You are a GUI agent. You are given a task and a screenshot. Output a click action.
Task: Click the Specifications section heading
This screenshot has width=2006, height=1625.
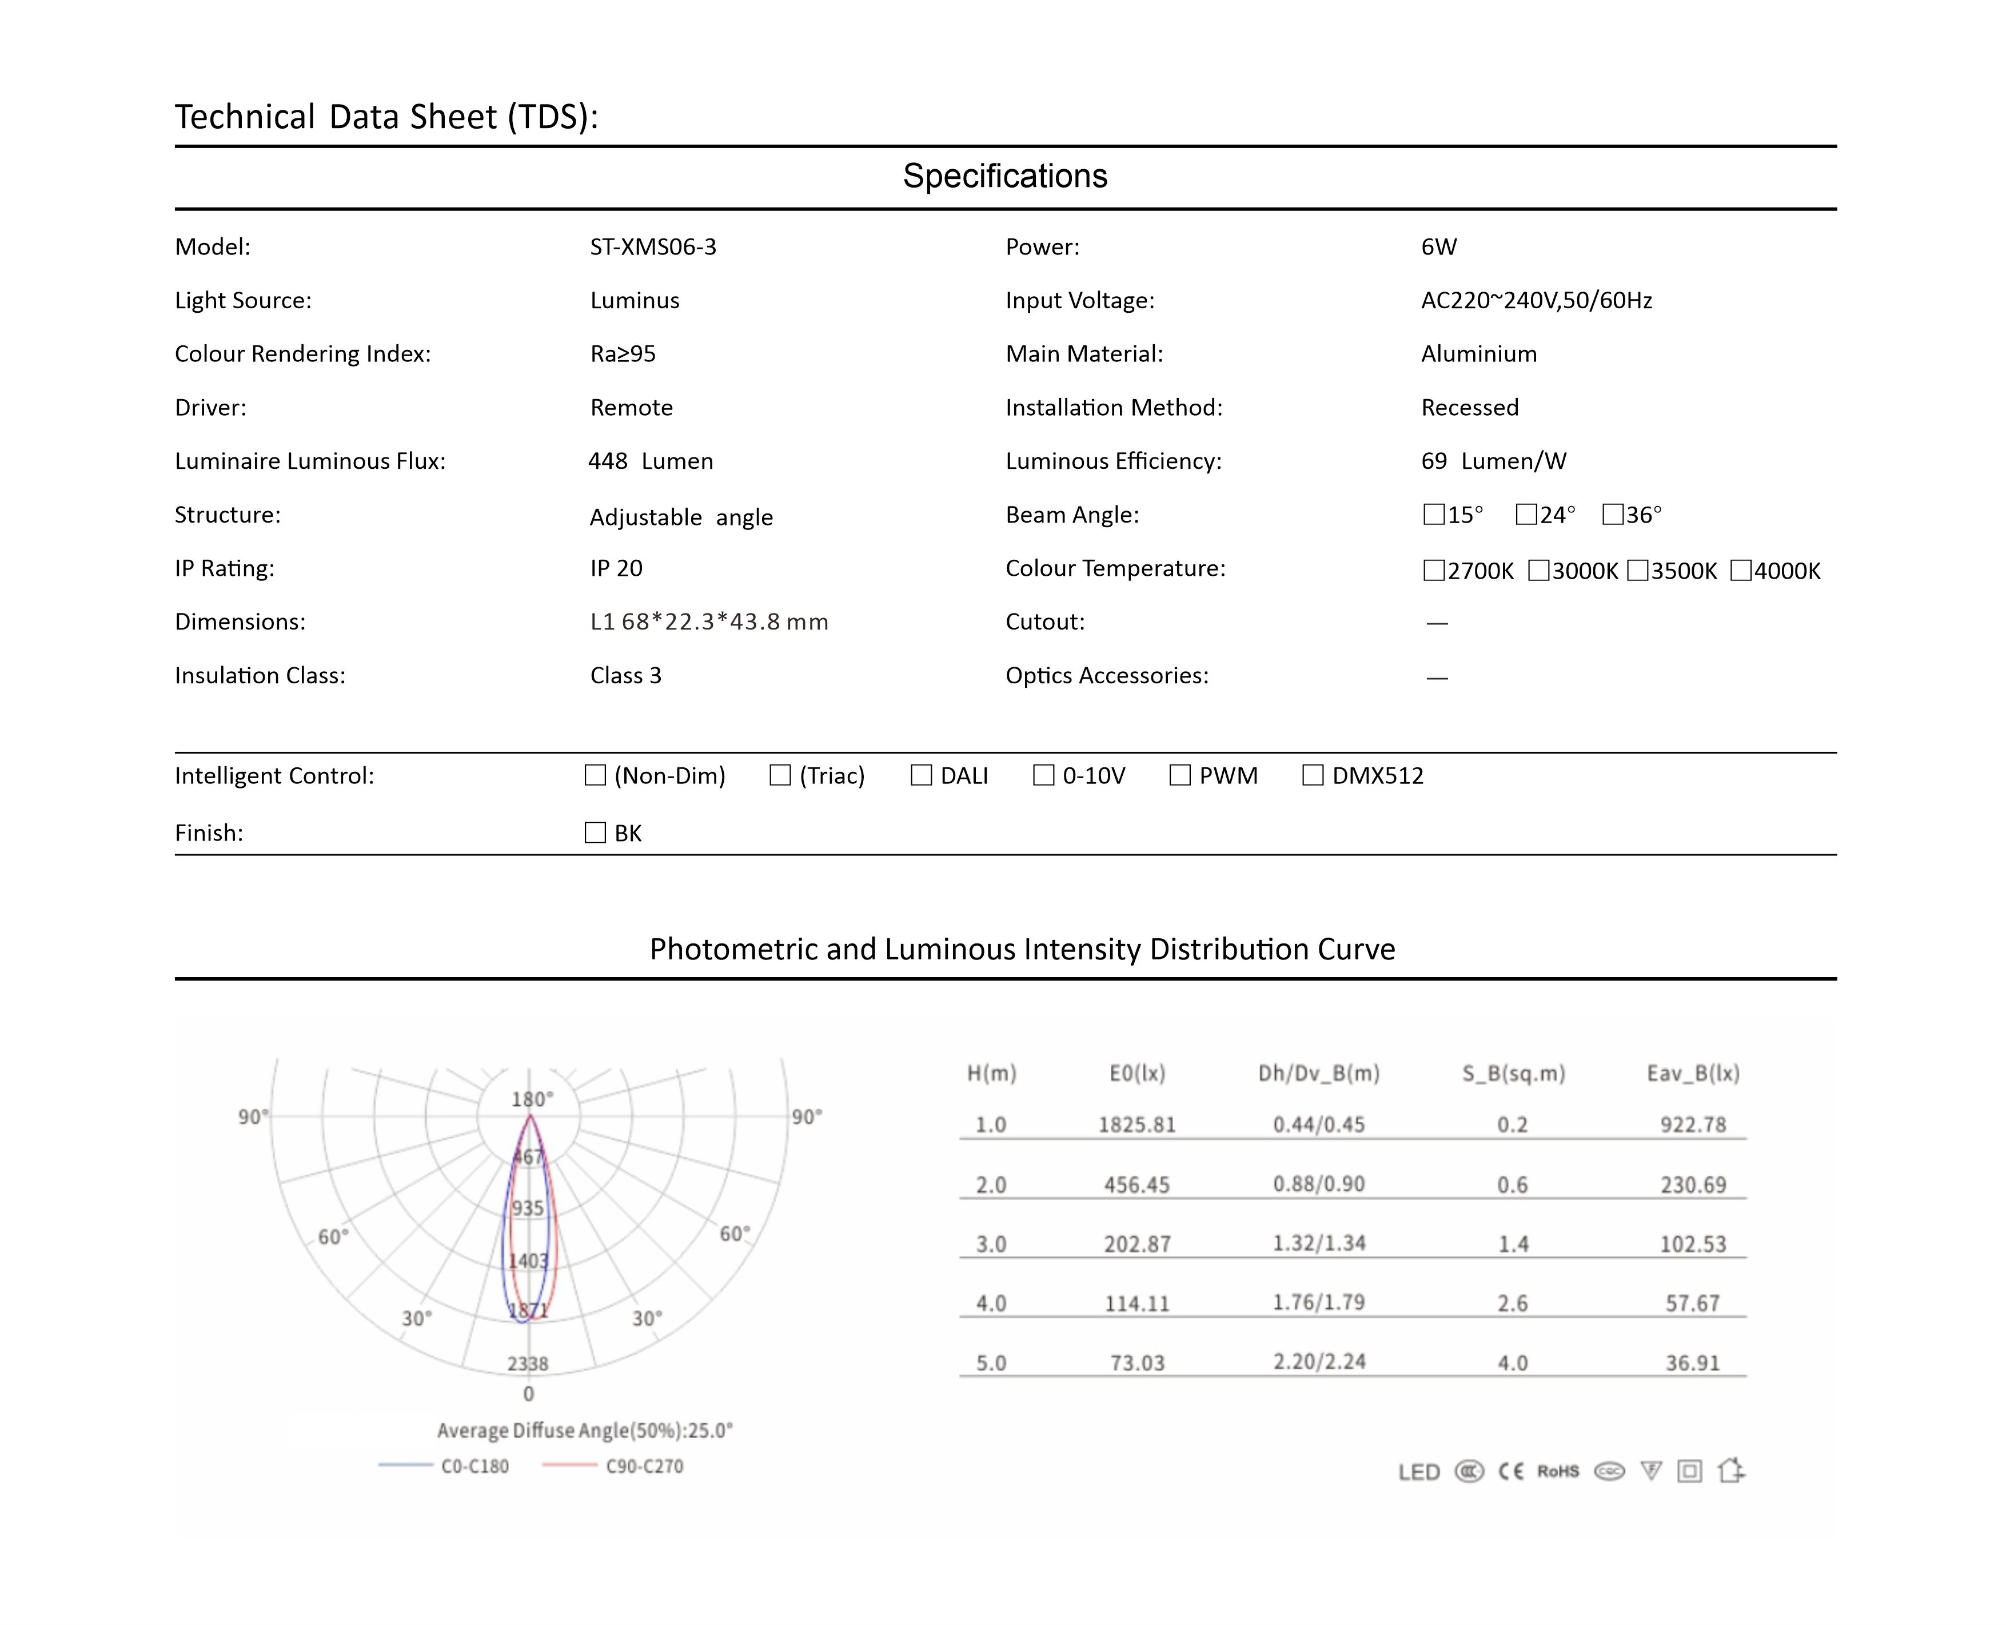point(1005,176)
